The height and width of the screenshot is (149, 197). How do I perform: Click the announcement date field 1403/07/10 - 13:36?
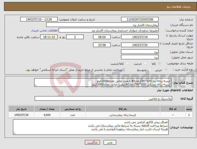(x=39, y=19)
